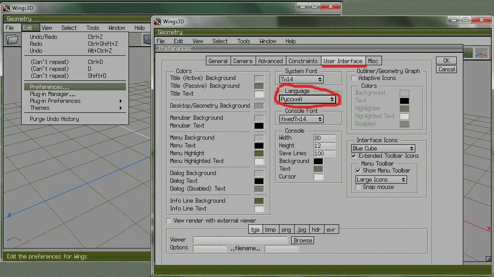
Task: Select jpg render format
Action: (x=302, y=229)
